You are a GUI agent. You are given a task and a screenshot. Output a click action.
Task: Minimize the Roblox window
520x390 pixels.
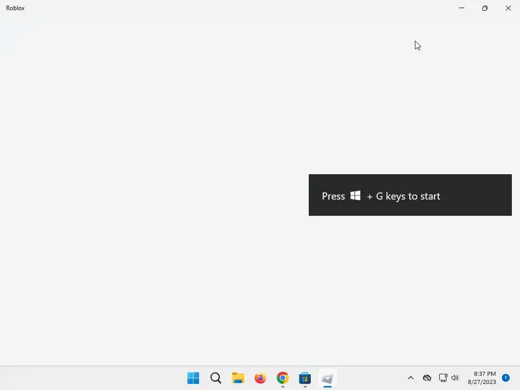[x=461, y=8]
